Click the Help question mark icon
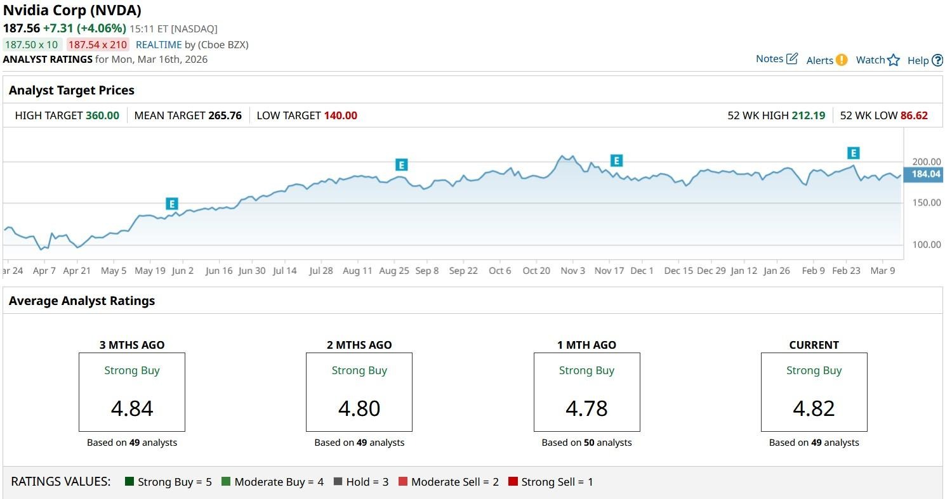 point(937,61)
